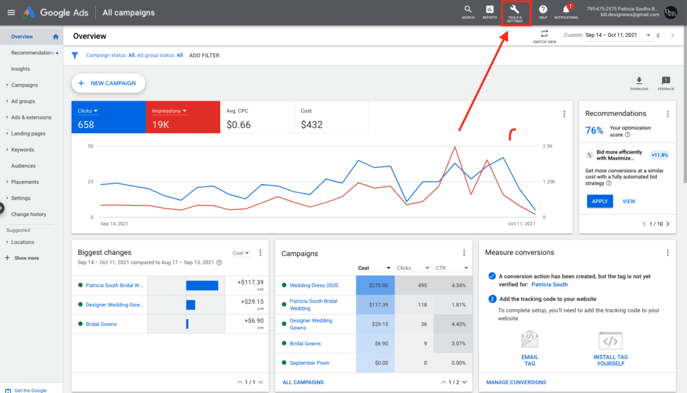Viewport: 687px width, 393px height.
Task: Click the Download icon
Action: point(639,82)
